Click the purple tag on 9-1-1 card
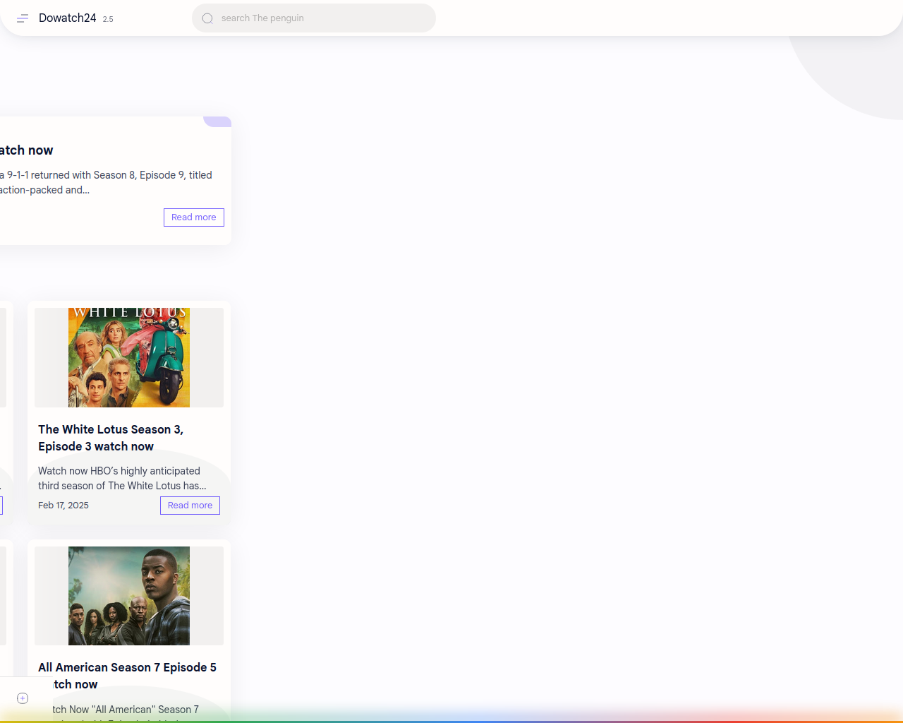Screen dimensions: 903x723 [217, 121]
